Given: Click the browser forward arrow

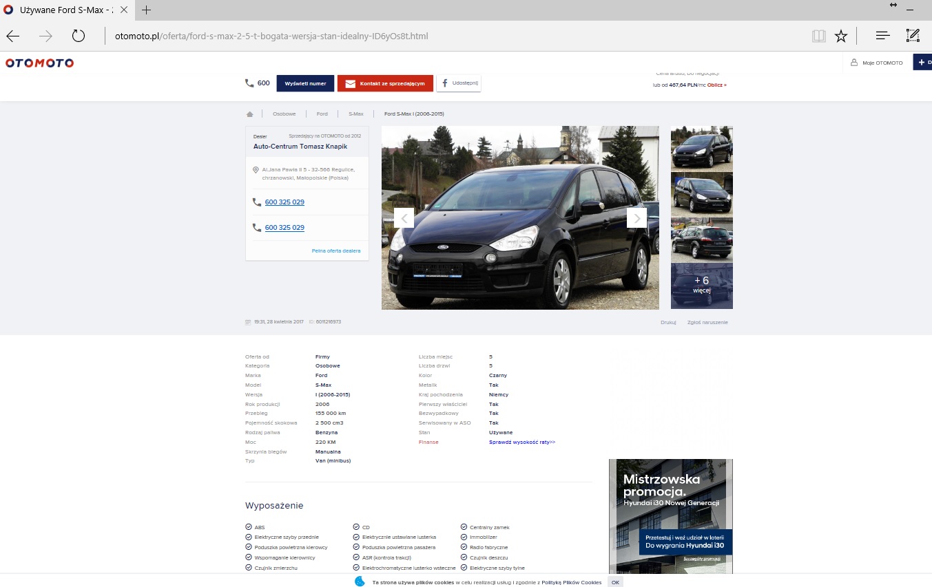Looking at the screenshot, I should (x=45, y=36).
